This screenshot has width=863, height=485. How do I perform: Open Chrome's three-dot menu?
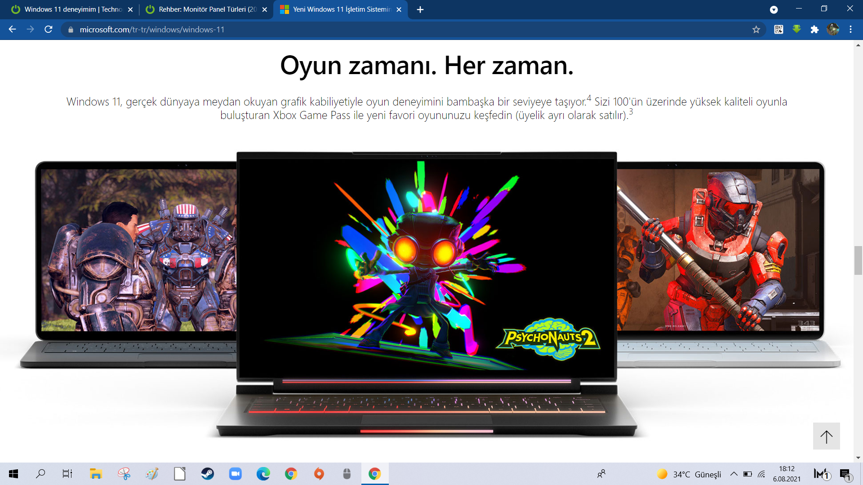pyautogui.click(x=850, y=30)
